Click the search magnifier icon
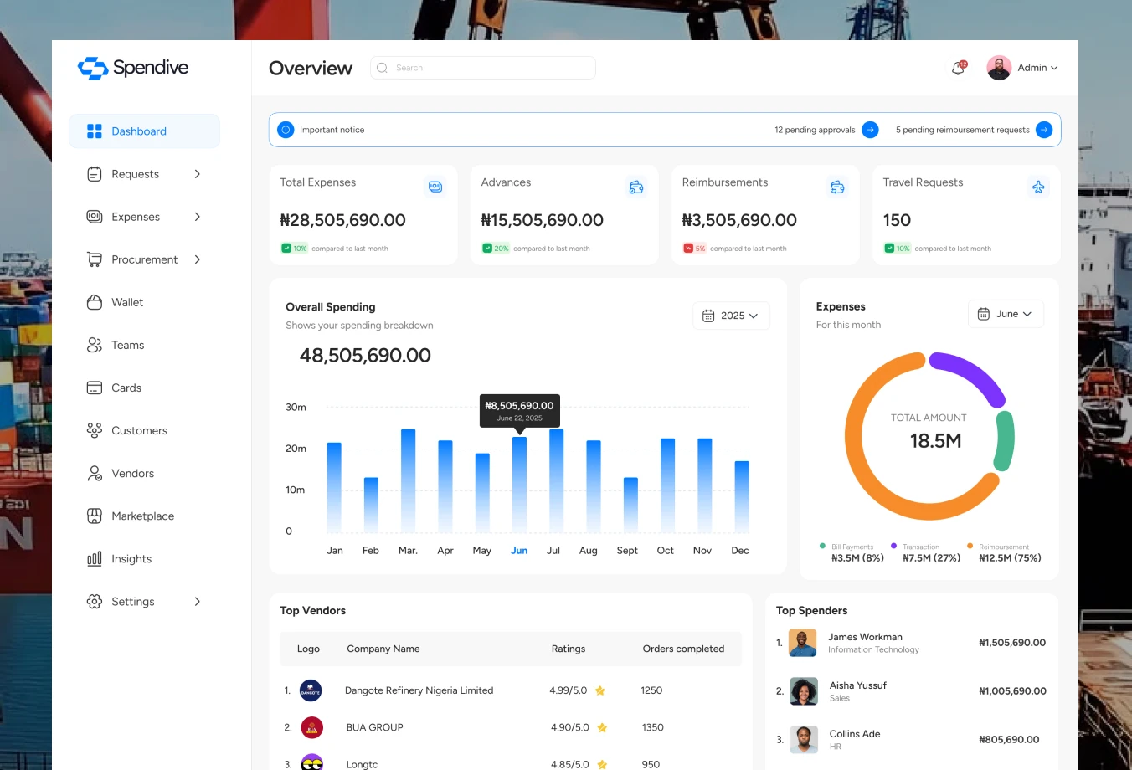 click(382, 68)
